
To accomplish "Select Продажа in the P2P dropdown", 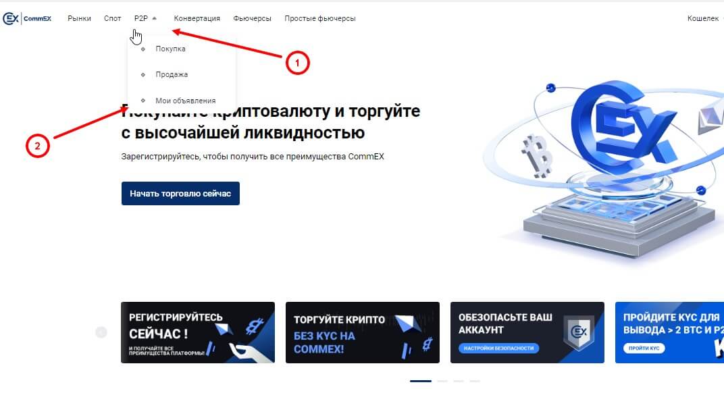I will (172, 74).
